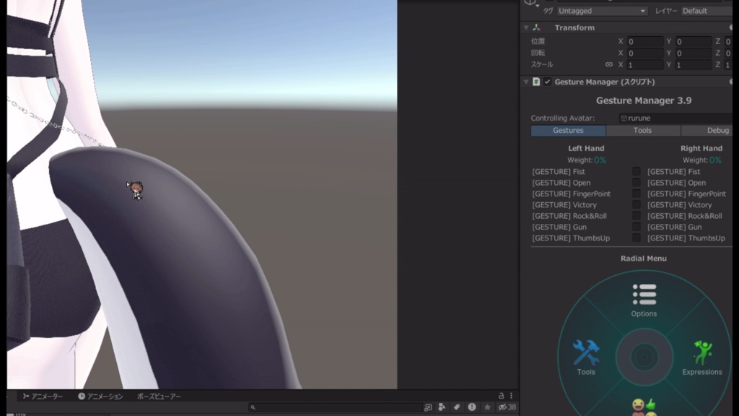Click the small sprite character in scene
Screen dimensions: 739x416
[x=136, y=191]
